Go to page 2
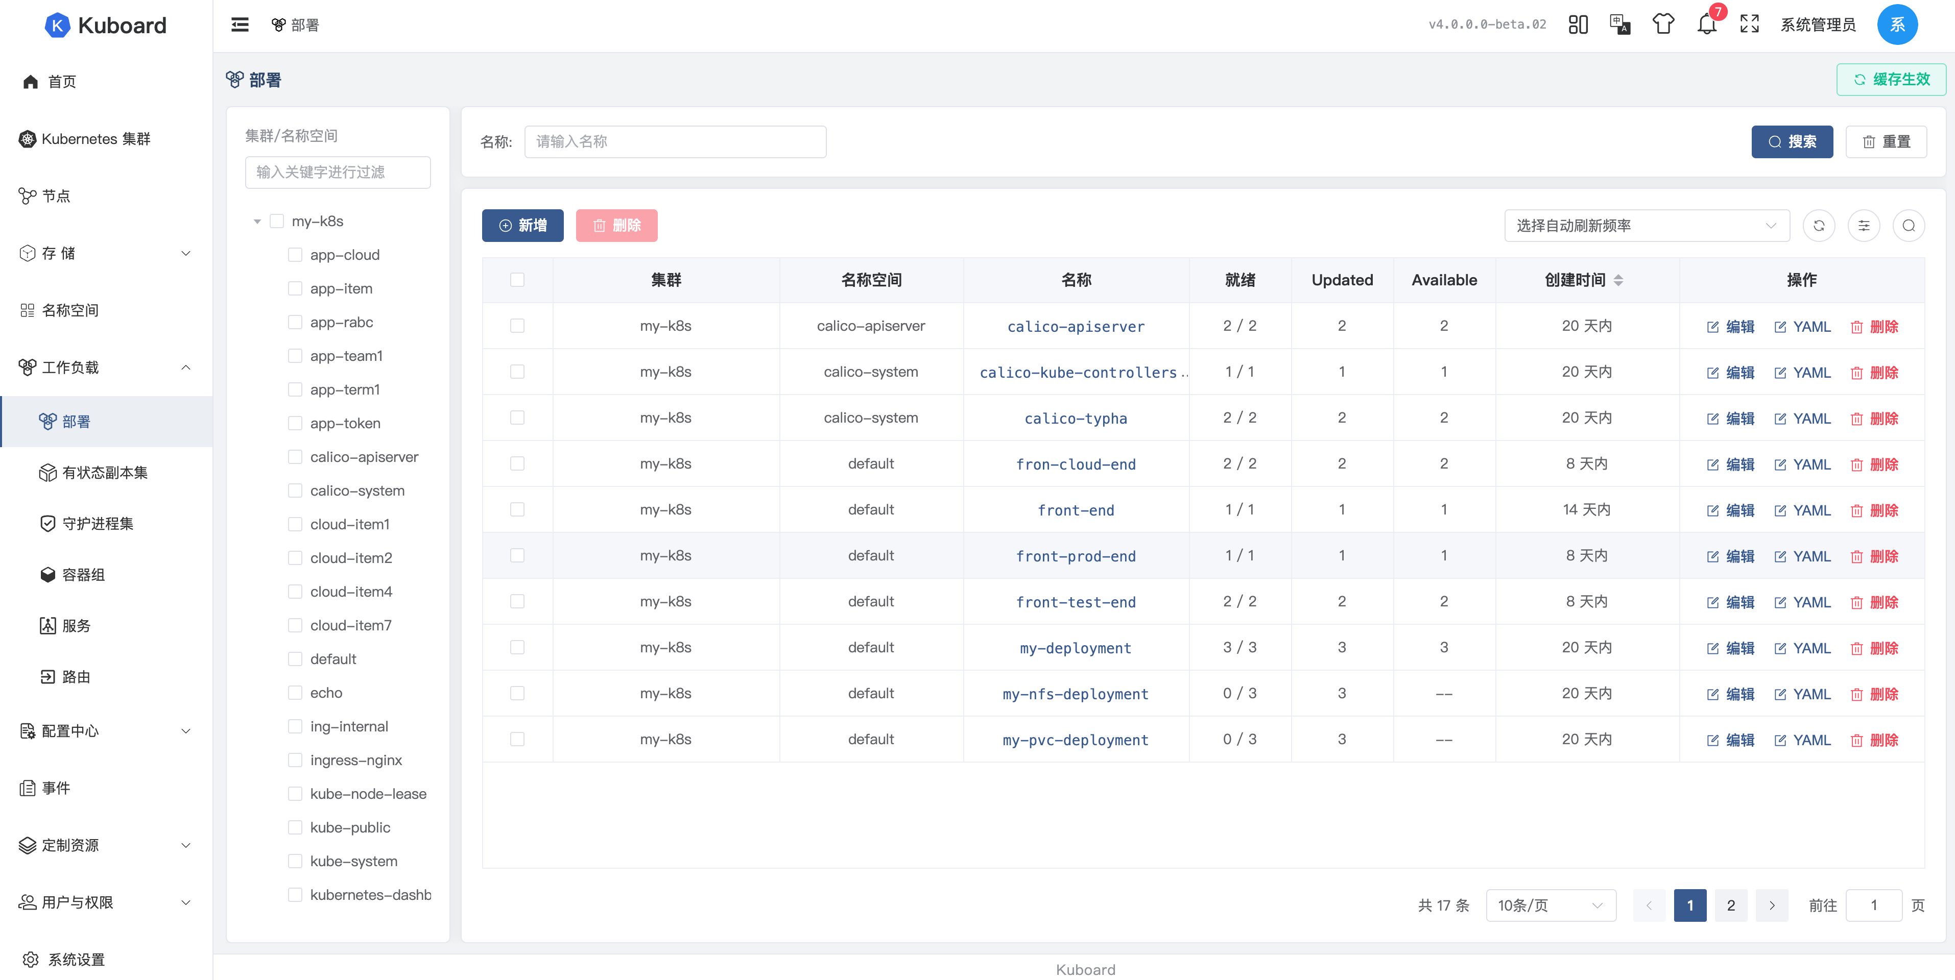 click(1731, 905)
